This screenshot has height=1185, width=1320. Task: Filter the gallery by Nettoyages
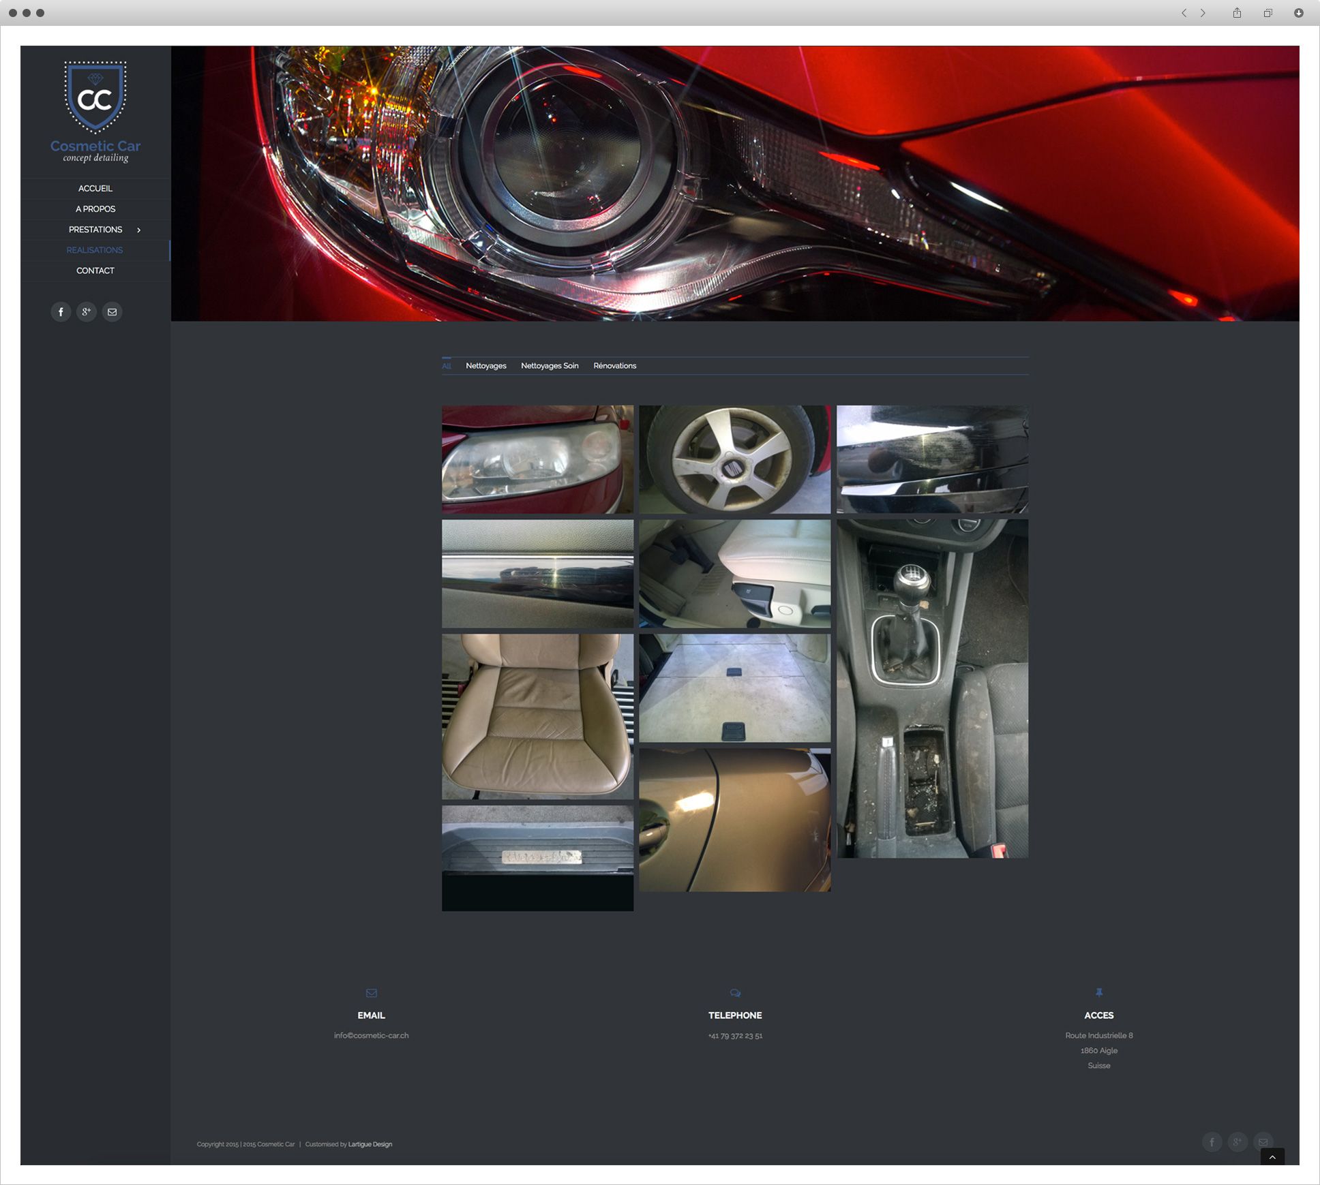tap(485, 366)
